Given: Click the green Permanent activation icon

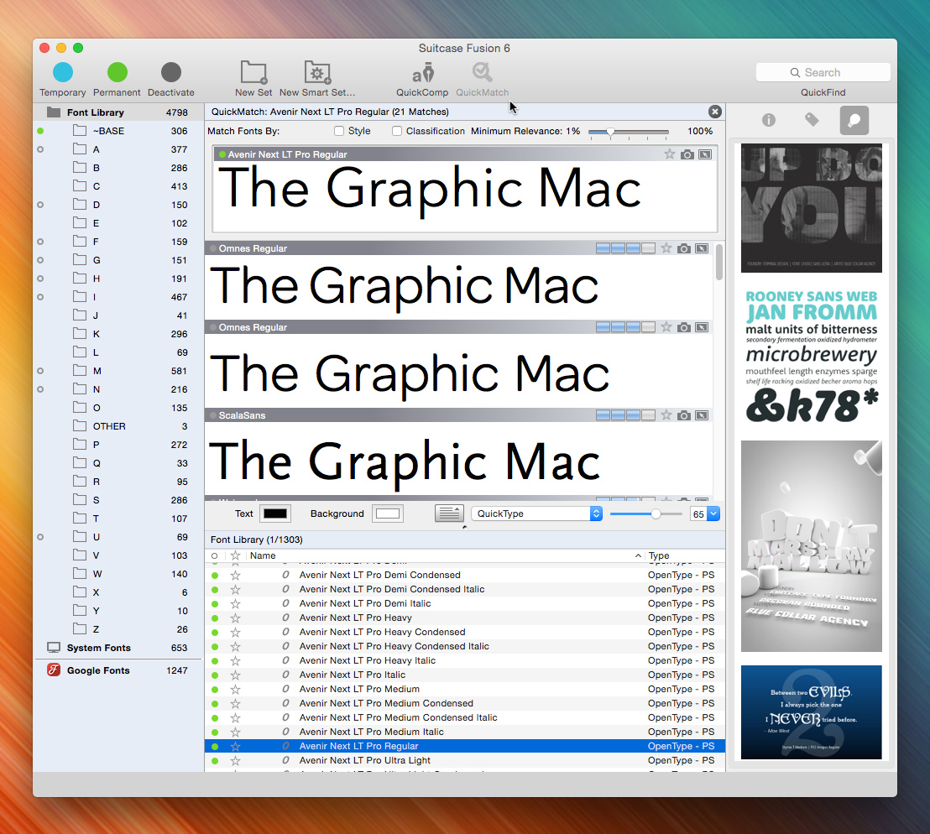Looking at the screenshot, I should tap(117, 72).
